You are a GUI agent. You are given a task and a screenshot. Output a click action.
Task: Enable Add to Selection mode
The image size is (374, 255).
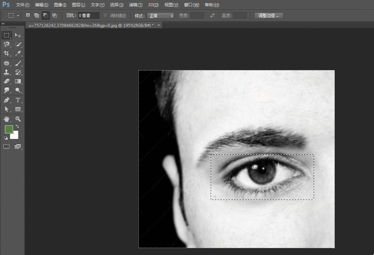pyautogui.click(x=37, y=15)
